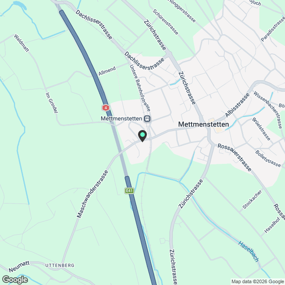Click the Bolletstrasse street label
The height and width of the screenshot is (285, 285).
point(268,159)
